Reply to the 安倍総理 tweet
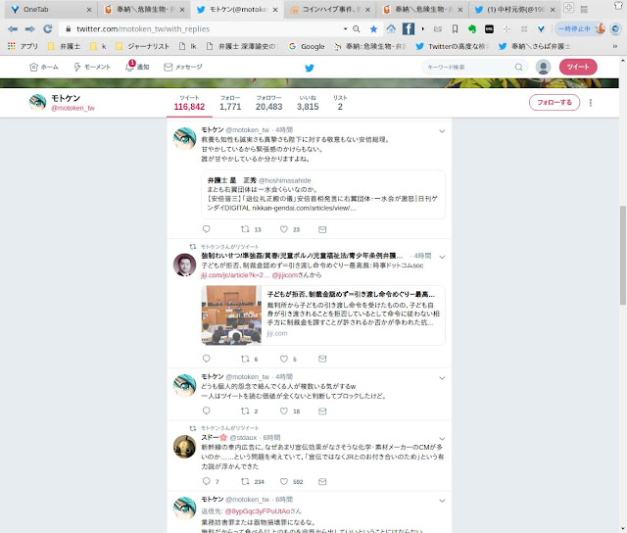The image size is (627, 533). (x=207, y=229)
